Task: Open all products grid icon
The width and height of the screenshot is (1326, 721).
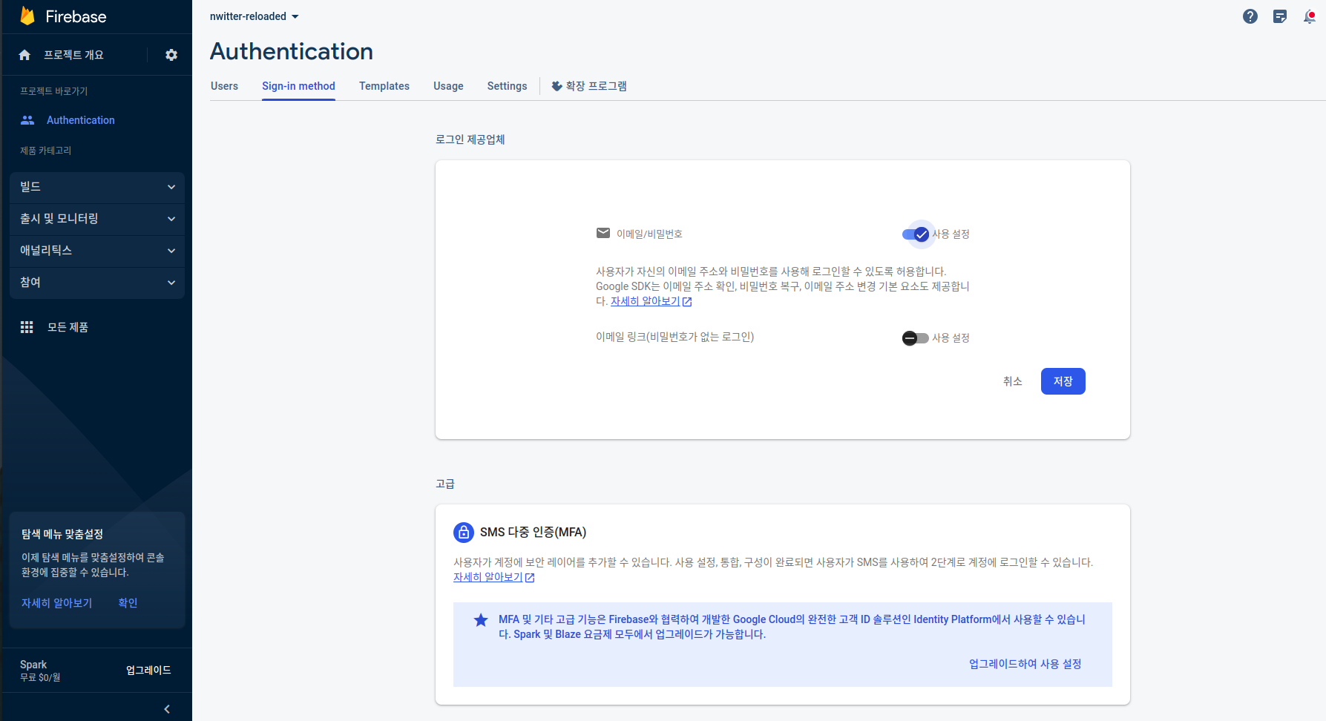Action: click(27, 327)
